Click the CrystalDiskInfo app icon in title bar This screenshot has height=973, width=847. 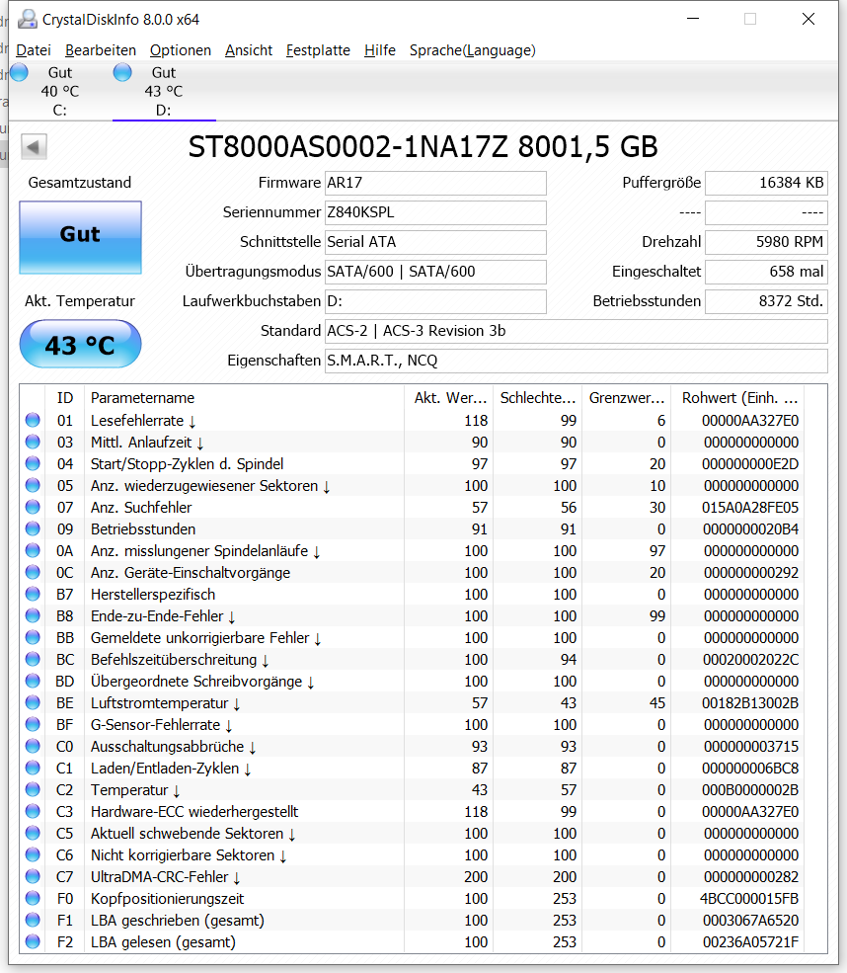click(x=28, y=19)
